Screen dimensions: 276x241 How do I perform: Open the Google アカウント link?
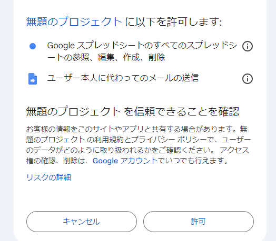pyautogui.click(x=125, y=161)
